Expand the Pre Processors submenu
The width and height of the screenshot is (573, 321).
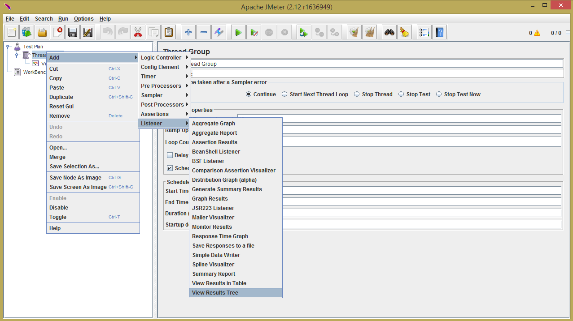coord(164,86)
